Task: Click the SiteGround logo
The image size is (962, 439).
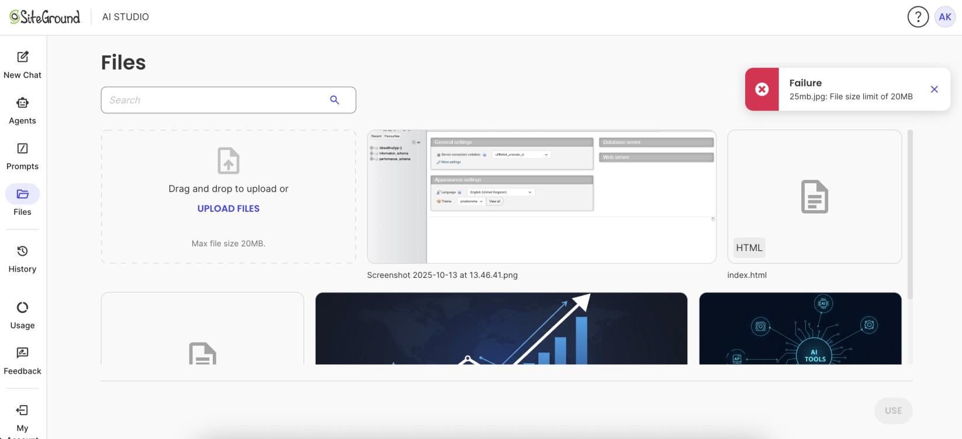Action: 44,17
